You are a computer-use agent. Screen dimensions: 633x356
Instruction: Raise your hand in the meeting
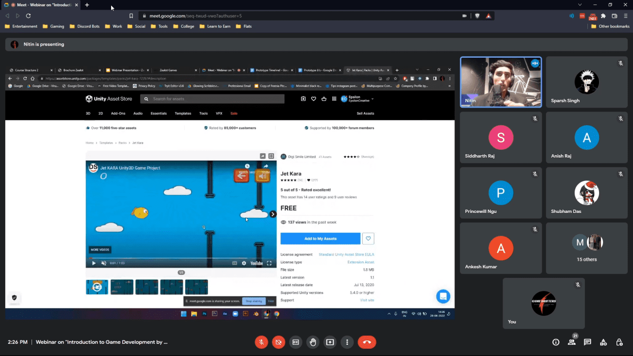313,342
